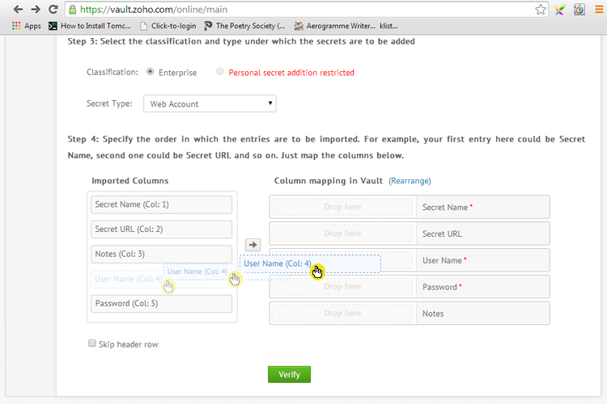607x404 pixels.
Task: Go back with the browser back arrow
Action: pyautogui.click(x=18, y=9)
